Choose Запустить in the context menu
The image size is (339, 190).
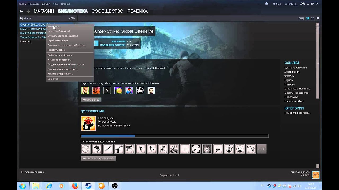click(70, 27)
